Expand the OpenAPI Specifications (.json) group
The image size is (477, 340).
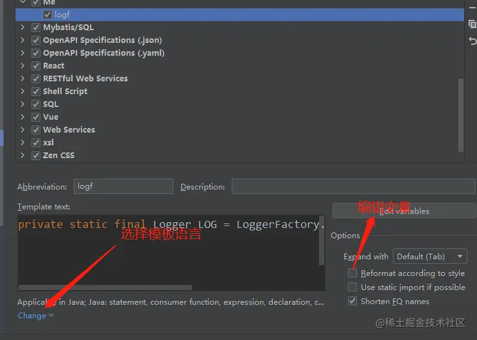tap(22, 40)
